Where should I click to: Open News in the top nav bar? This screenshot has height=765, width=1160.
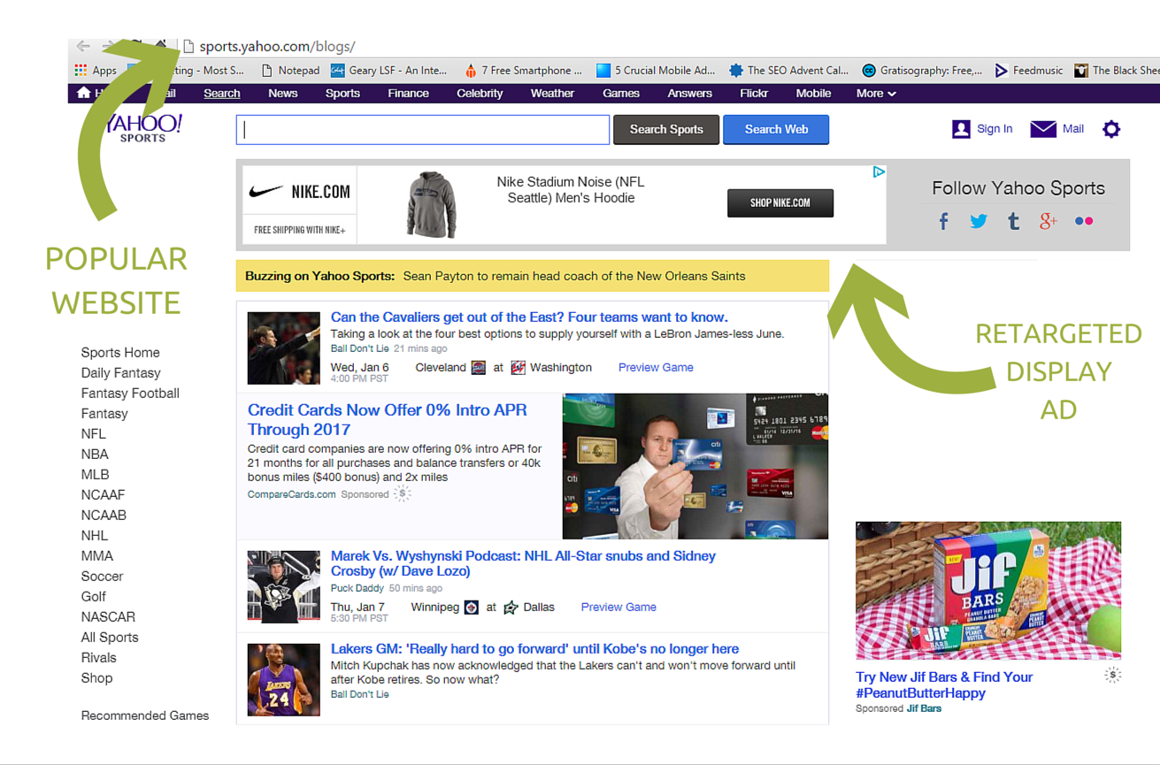[x=283, y=93]
